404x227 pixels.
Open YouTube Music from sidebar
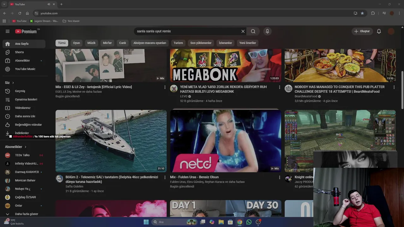(24, 69)
